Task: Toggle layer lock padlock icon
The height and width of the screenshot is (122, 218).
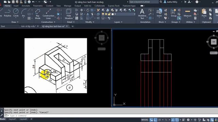Action: point(109,14)
